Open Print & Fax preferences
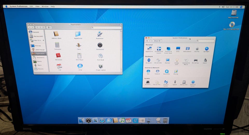Image resolution: width=249 pixels, height=135 pixels. pyautogui.click(x=196, y=61)
